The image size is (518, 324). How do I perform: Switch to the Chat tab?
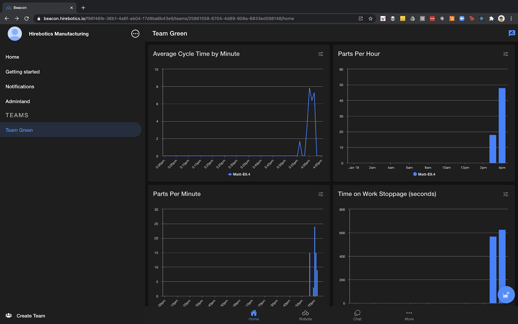357,315
